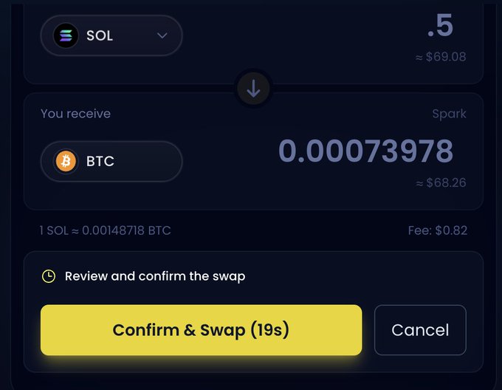
Task: Click the Fee: $0.82 label
Action: pos(437,230)
